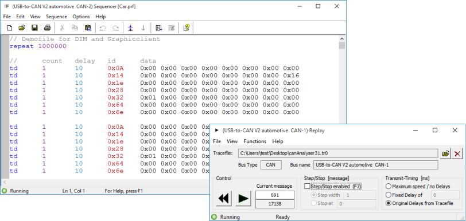
Task: Click the Print toolbar icon
Action: (x=47, y=28)
